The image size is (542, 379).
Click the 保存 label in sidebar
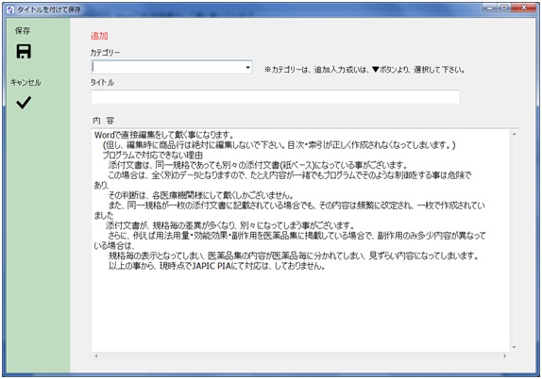pyautogui.click(x=23, y=31)
